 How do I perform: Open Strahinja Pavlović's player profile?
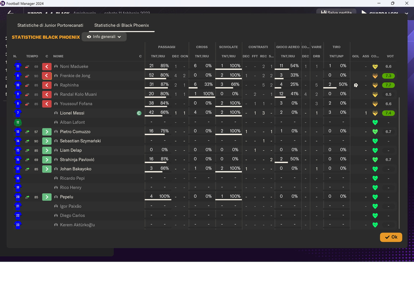click(x=77, y=160)
